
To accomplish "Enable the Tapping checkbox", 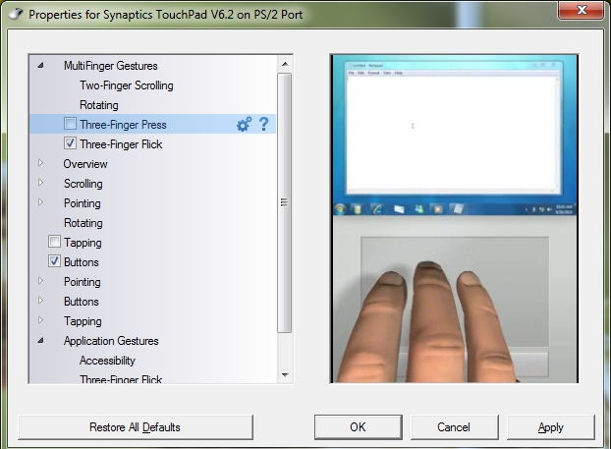I will point(55,242).
